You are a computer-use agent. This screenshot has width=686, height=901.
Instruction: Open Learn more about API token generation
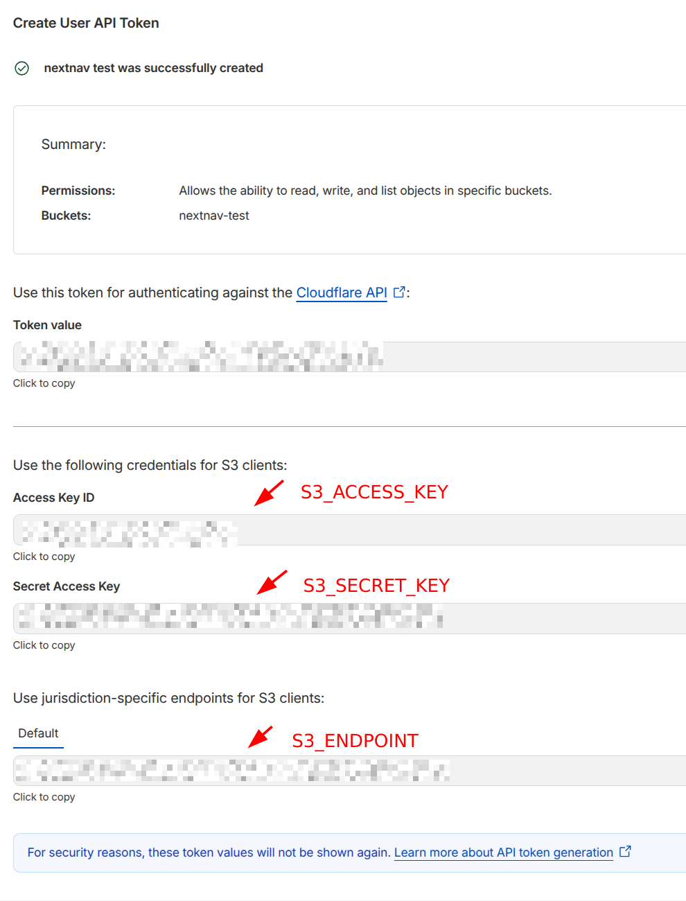[504, 852]
